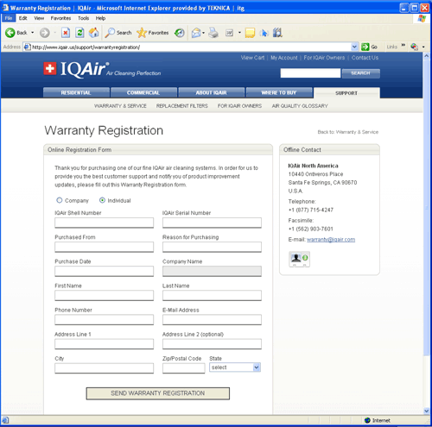Click the vertical scrollbar down arrow

[x=427, y=411]
